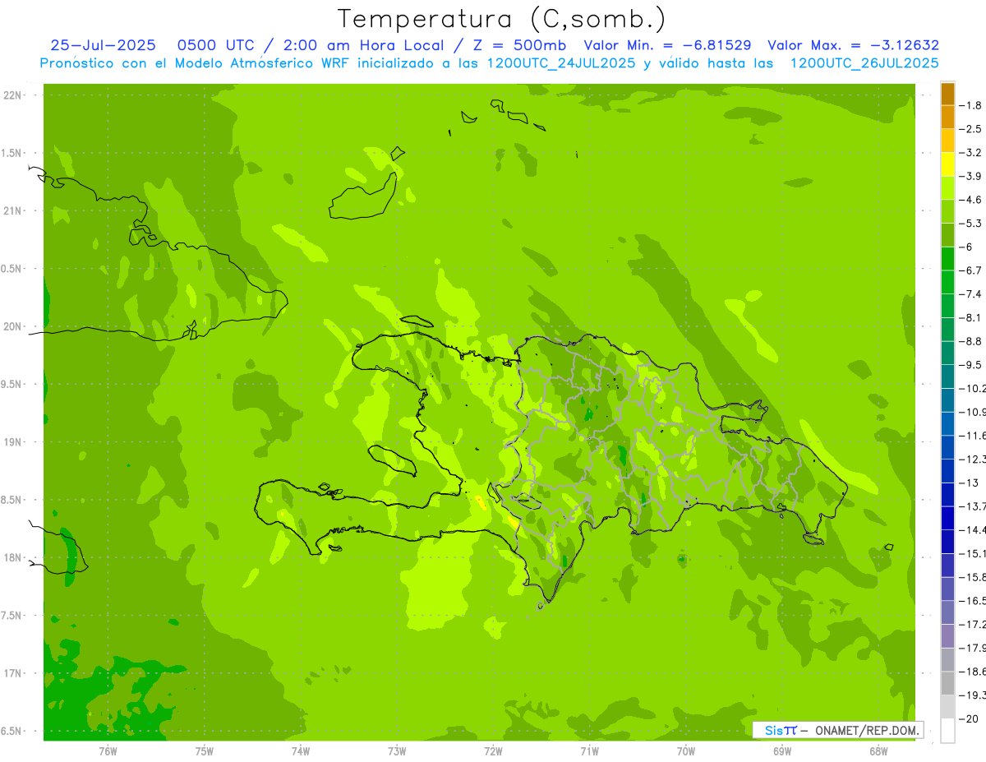This screenshot has width=986, height=762.
Task: Click the "75W" longitude label
Action: click(205, 750)
